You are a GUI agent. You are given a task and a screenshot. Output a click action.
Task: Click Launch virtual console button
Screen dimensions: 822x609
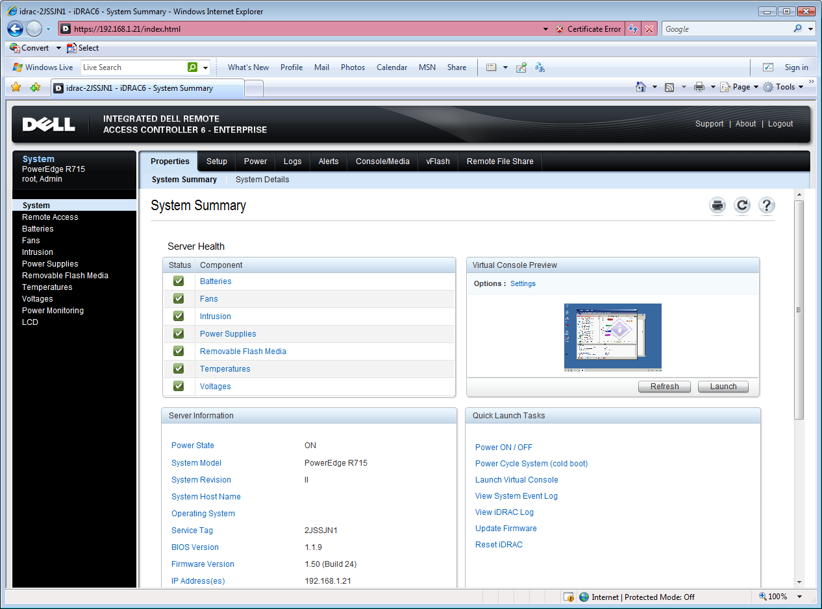pos(723,387)
